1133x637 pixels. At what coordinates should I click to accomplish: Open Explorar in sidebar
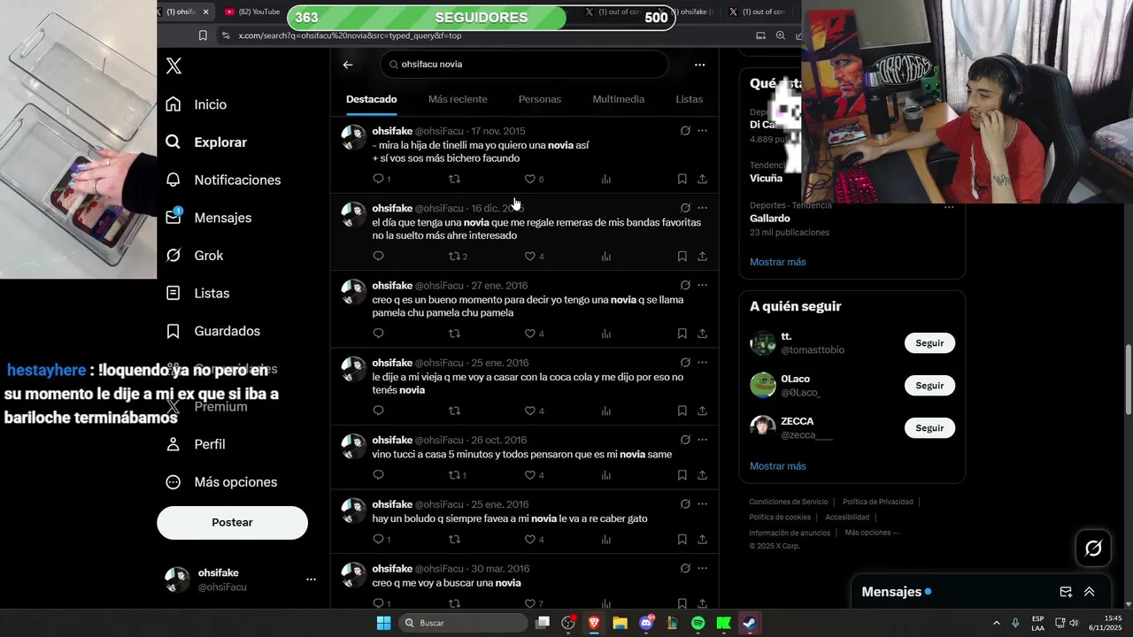(206, 142)
